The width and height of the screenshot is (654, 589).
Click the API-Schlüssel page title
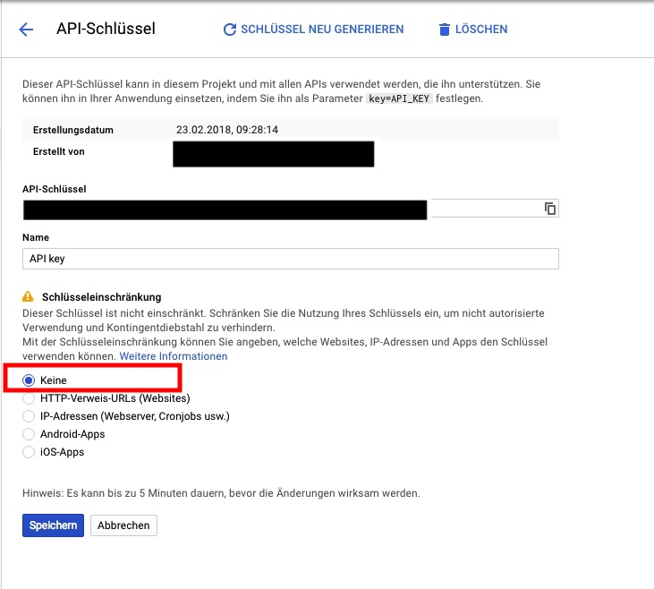pyautogui.click(x=106, y=29)
